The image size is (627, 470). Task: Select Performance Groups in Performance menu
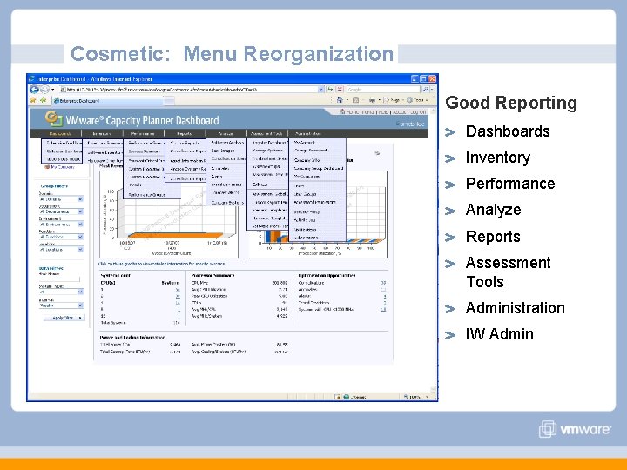[147, 195]
